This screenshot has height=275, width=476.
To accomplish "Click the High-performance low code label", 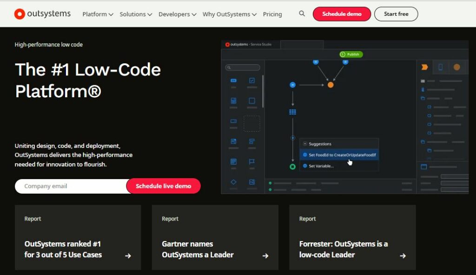I will (48, 45).
